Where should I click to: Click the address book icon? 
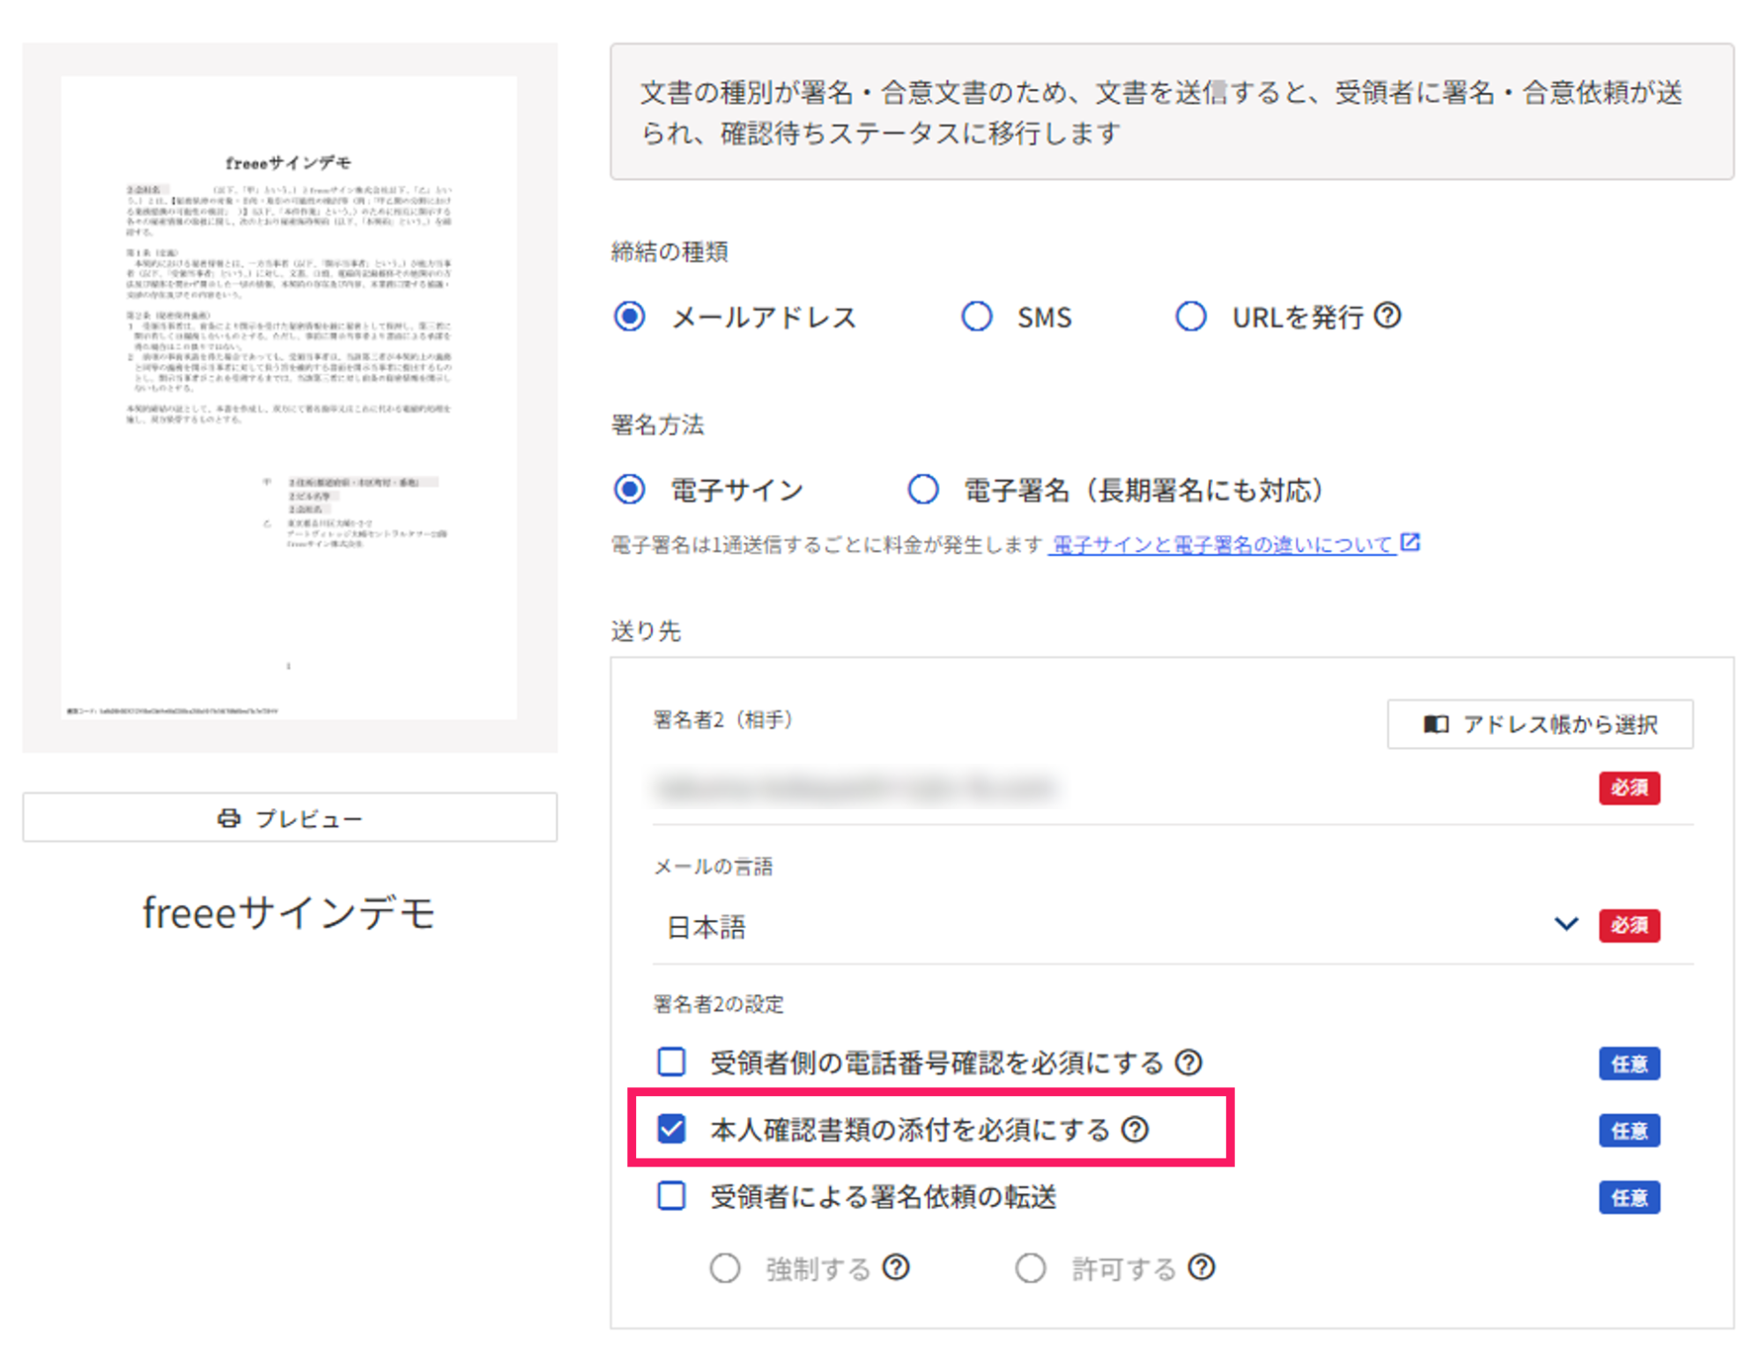click(1436, 723)
